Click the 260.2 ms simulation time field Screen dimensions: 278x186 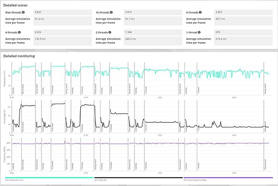153,41
